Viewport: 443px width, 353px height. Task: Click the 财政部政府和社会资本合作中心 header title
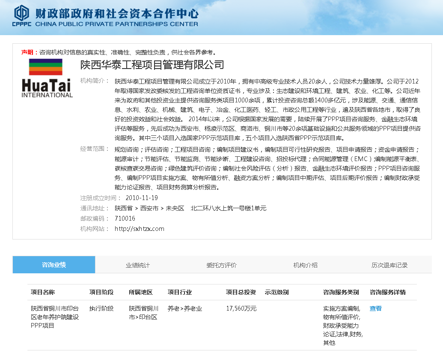click(x=116, y=13)
